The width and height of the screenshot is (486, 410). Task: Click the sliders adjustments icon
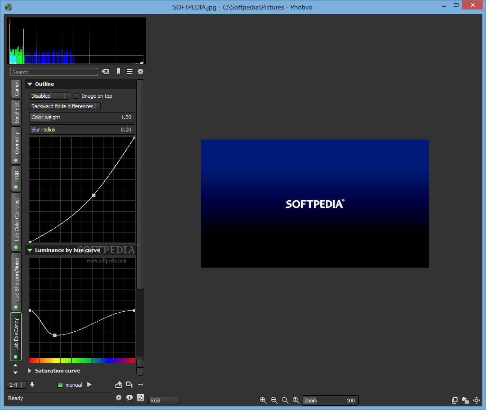click(140, 398)
